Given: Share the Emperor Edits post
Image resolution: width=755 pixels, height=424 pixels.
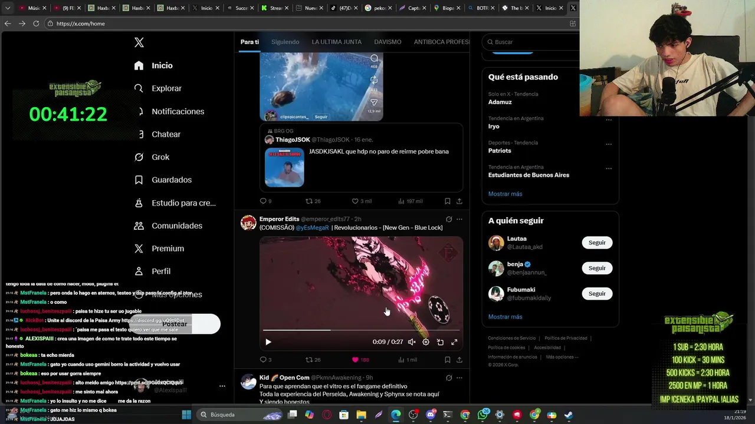Looking at the screenshot, I should pyautogui.click(x=459, y=360).
